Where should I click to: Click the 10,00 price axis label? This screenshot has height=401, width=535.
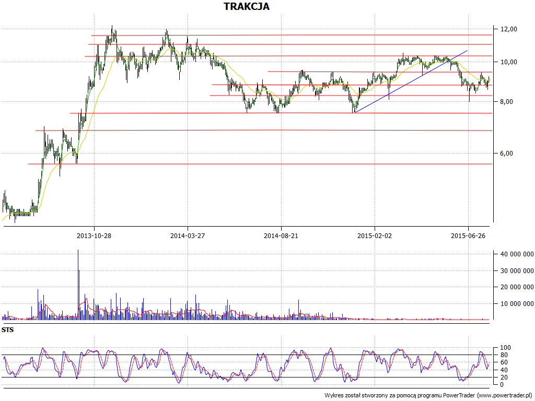[x=509, y=62]
